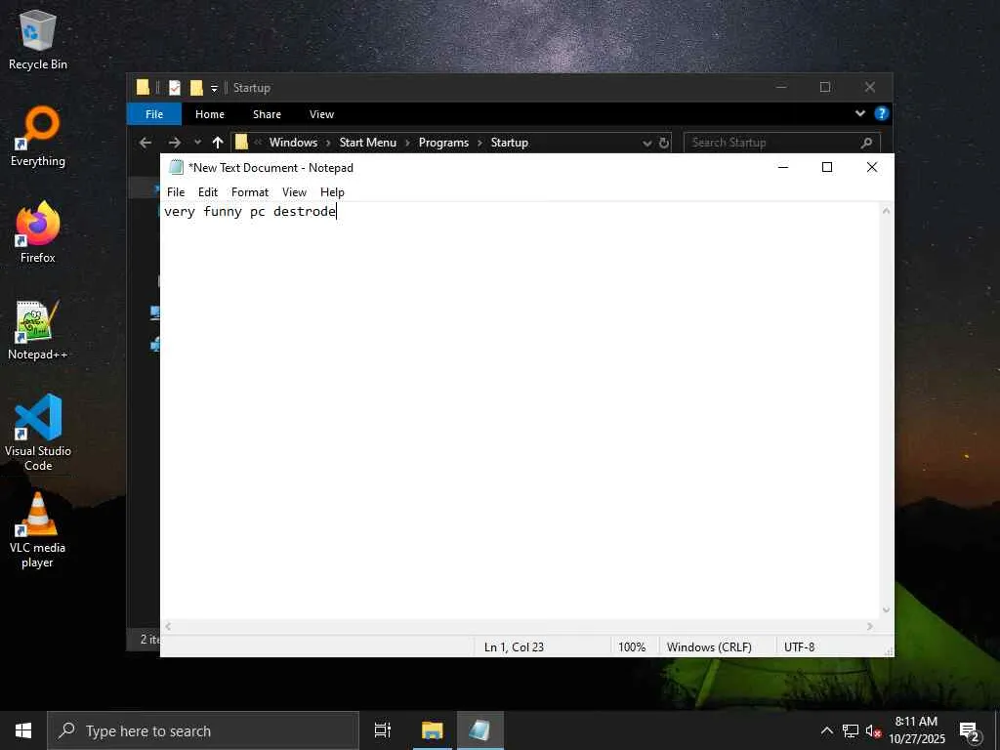Open the Notepad File menu
The width and height of the screenshot is (1000, 750).
[x=176, y=192]
